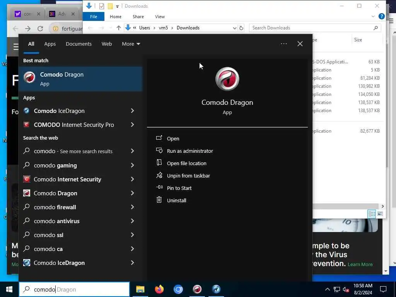Close the search panel with the X
This screenshot has height=297, width=396.
coord(300,44)
